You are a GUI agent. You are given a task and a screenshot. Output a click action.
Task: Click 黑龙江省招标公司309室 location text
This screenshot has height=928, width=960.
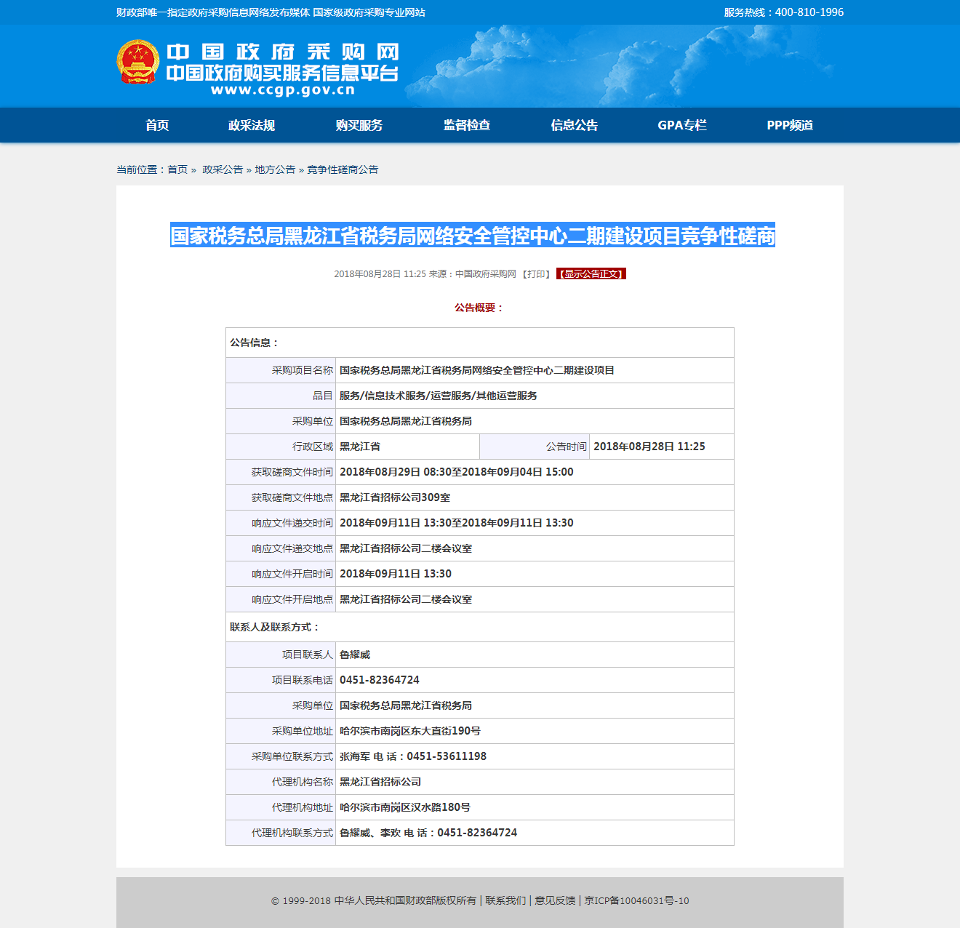pos(395,497)
